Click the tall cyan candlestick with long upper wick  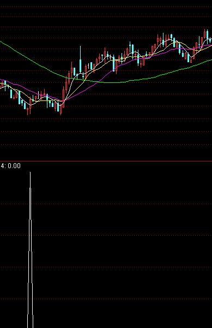81,59
